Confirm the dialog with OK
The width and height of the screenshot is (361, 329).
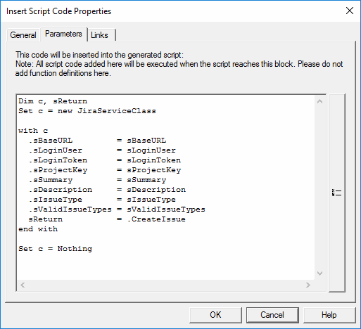coord(215,315)
